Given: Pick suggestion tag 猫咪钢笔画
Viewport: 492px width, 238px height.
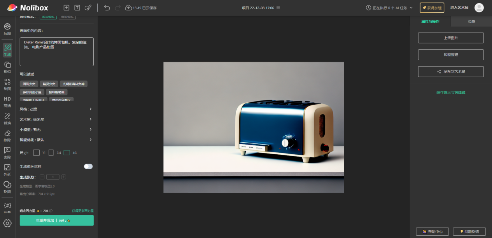Looking at the screenshot, I should pos(57,92).
